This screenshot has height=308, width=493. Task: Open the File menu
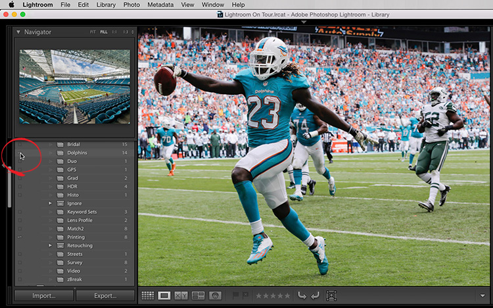65,5
